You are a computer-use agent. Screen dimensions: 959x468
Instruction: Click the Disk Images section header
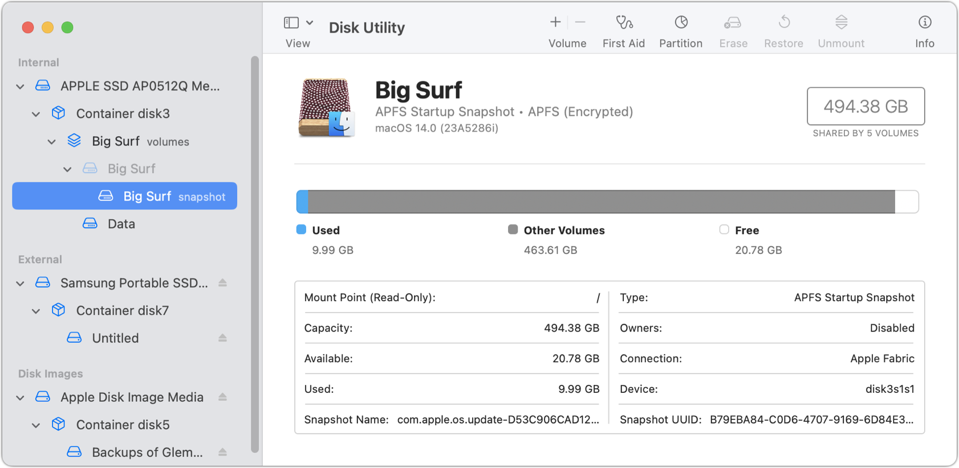pyautogui.click(x=51, y=374)
